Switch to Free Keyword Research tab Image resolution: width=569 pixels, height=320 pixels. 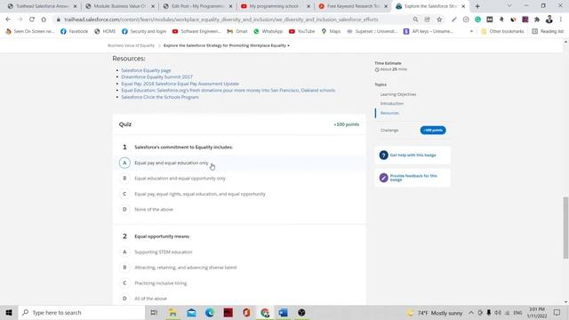click(x=352, y=6)
